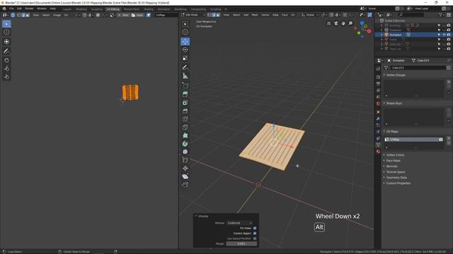Viewport: 453px width, 254px height.
Task: Choose the UV editor Cursor tool
Action: click(x=6, y=32)
